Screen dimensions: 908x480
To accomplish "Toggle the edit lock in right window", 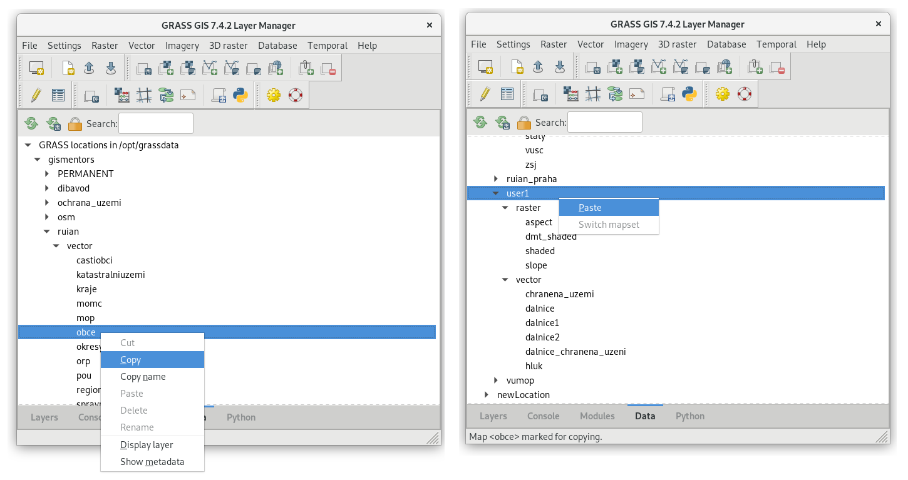I will (x=524, y=122).
